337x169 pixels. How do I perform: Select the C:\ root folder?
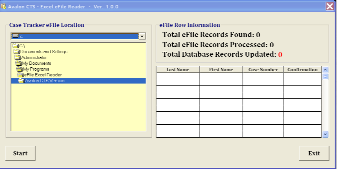(x=78, y=46)
